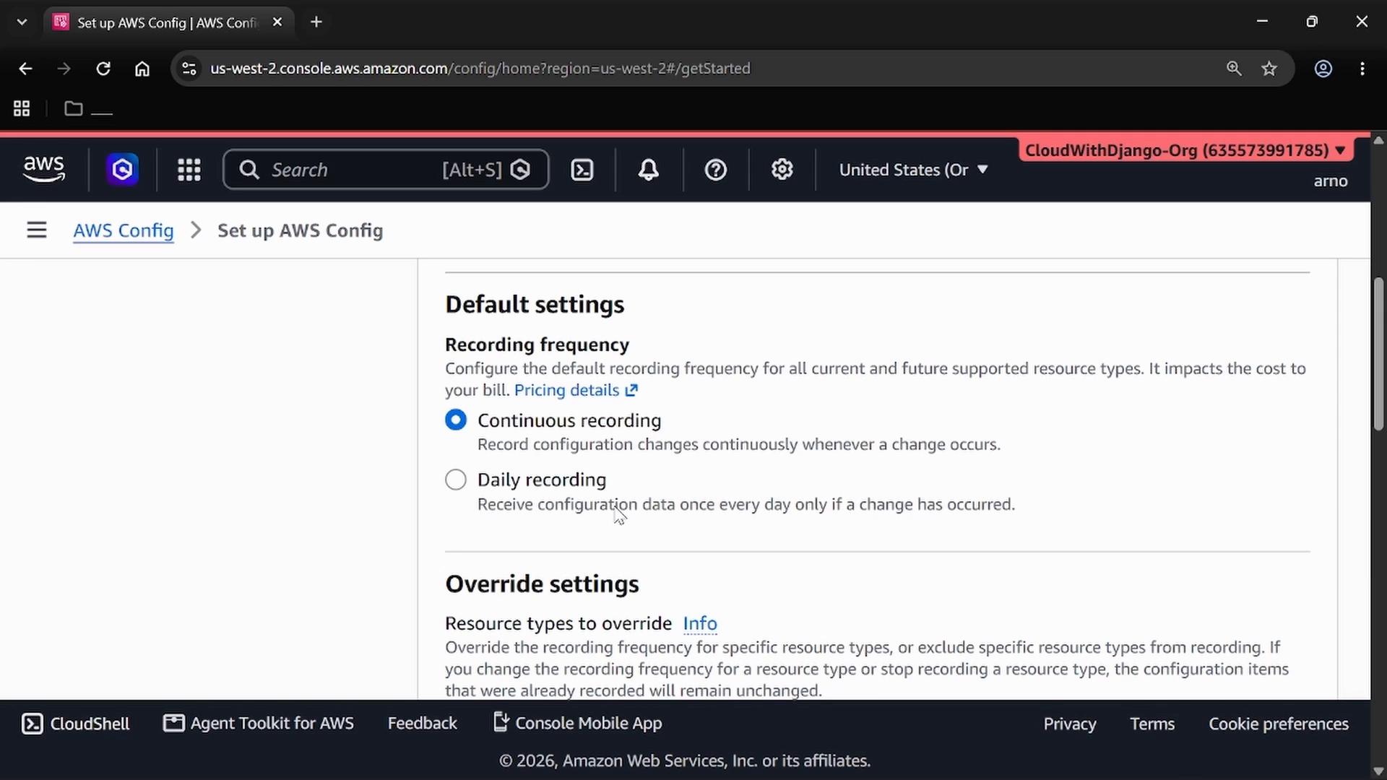1387x780 pixels.
Task: Toggle the side navigation hamburger menu
Action: tap(37, 230)
